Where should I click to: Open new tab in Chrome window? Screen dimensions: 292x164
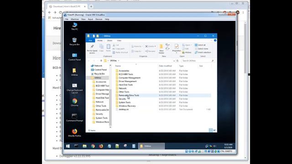pyautogui.click(x=91, y=6)
